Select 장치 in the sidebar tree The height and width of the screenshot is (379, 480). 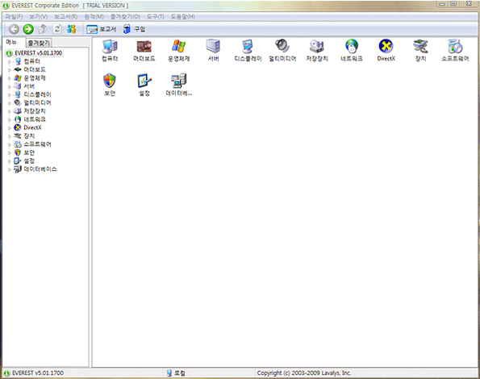point(29,135)
